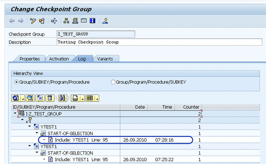
Task: Collapse the I:Z_TEST_GROUP node
Action: pos(15,113)
